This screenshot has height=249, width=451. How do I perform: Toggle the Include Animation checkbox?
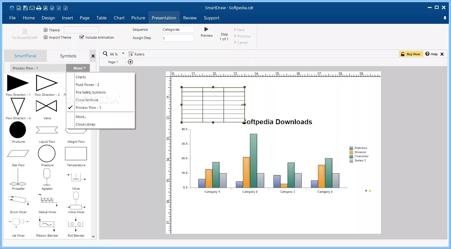82,37
